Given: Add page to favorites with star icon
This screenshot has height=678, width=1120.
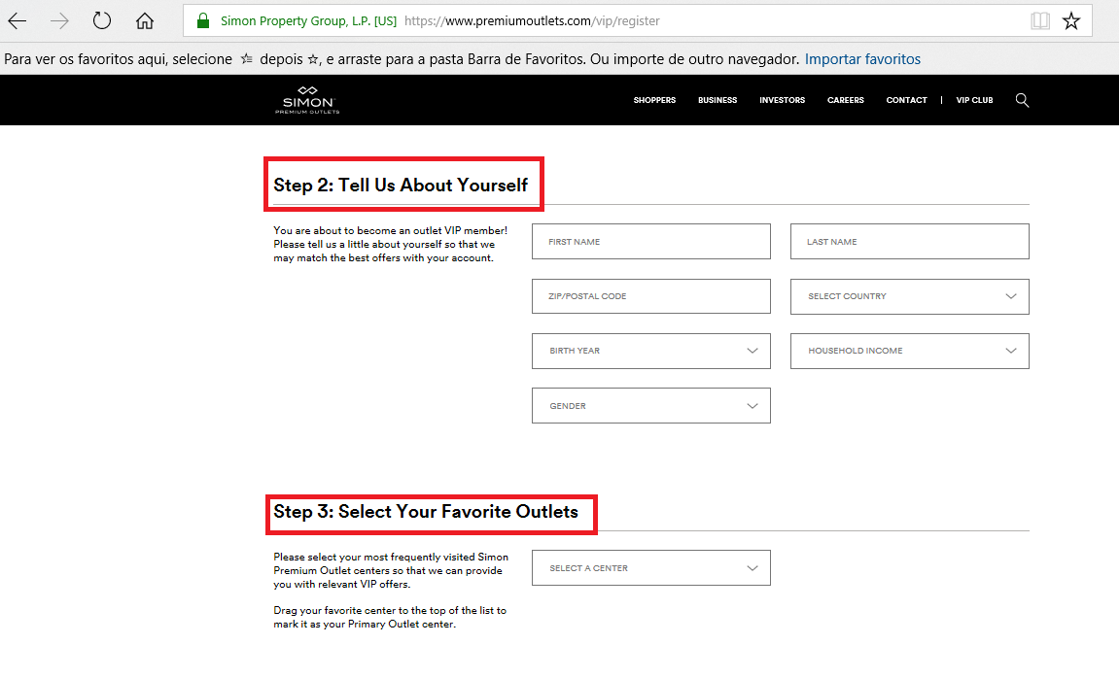Looking at the screenshot, I should [1071, 20].
